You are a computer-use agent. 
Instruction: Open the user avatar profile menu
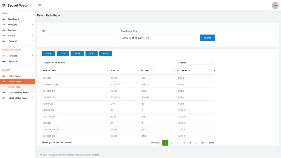point(275,5)
